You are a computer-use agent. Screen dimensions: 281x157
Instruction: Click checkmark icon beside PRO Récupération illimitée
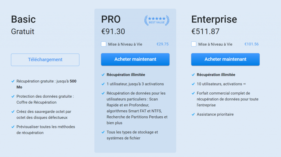pos(103,75)
